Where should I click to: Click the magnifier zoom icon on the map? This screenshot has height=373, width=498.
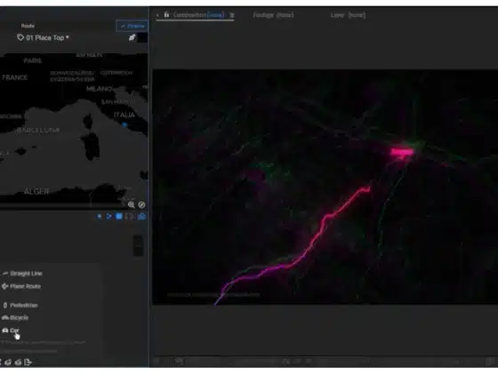click(x=132, y=205)
